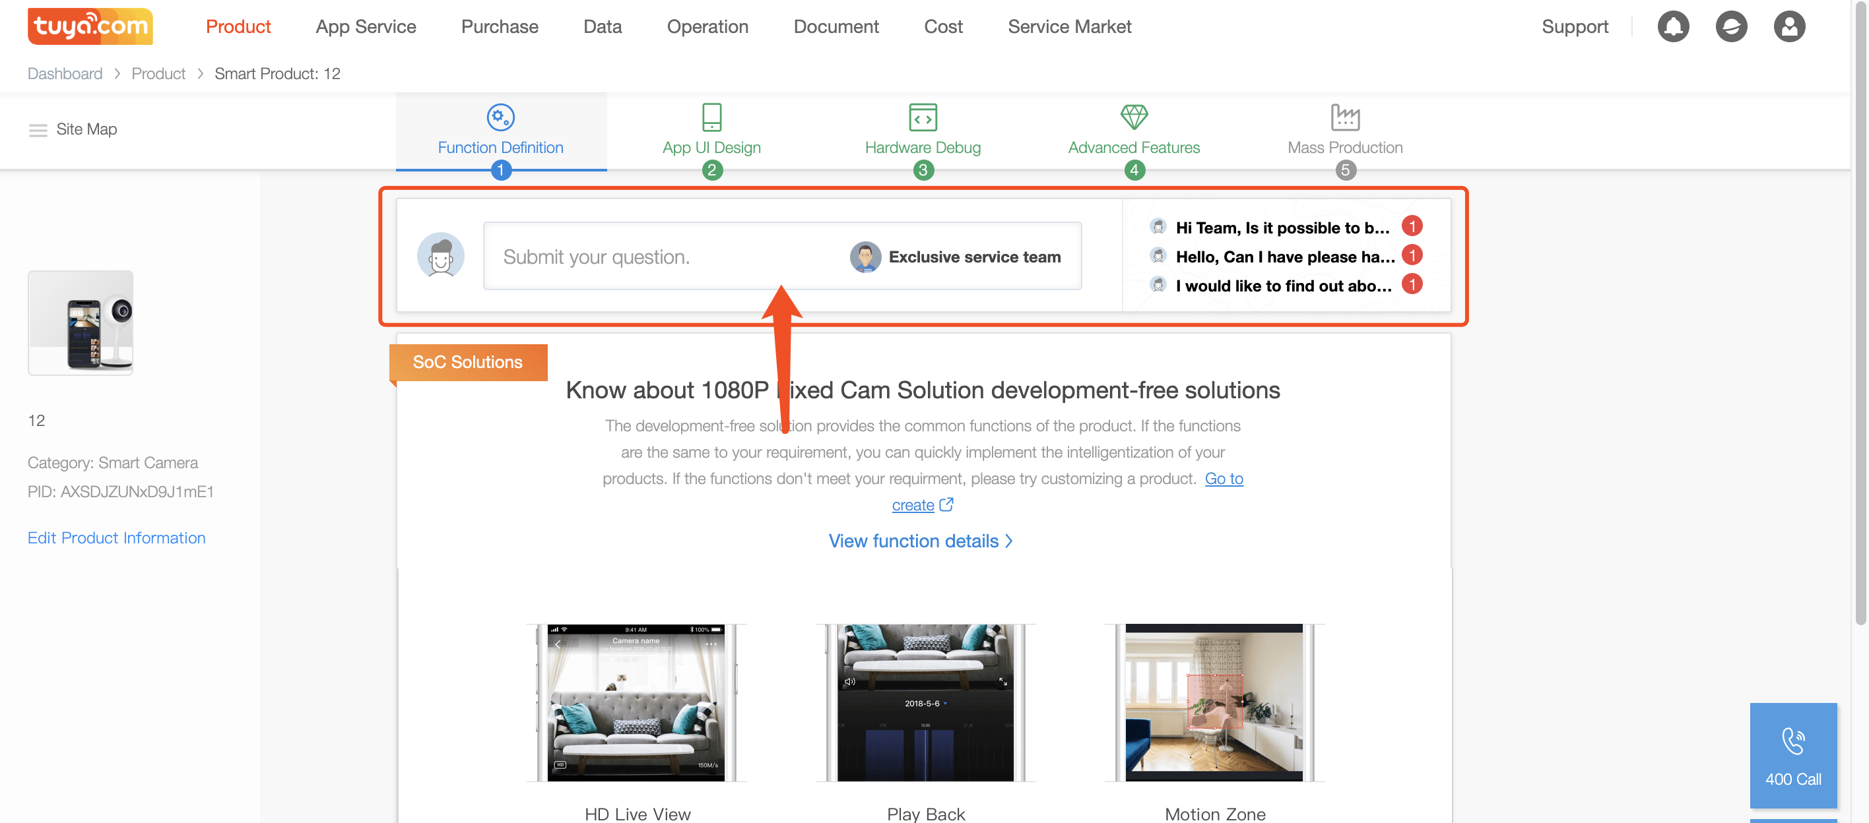The width and height of the screenshot is (1869, 823).
Task: Open the Document menu
Action: click(836, 27)
